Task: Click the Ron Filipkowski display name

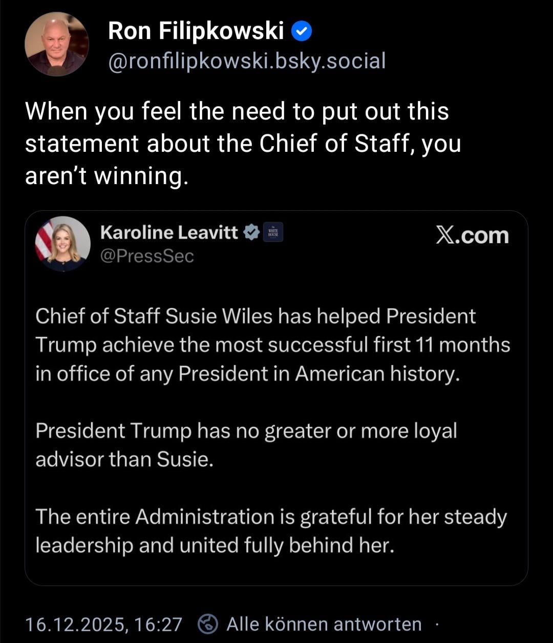Action: point(196,32)
